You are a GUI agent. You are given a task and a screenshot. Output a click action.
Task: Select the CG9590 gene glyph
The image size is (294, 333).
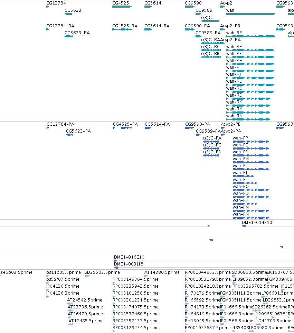[x=190, y=7]
